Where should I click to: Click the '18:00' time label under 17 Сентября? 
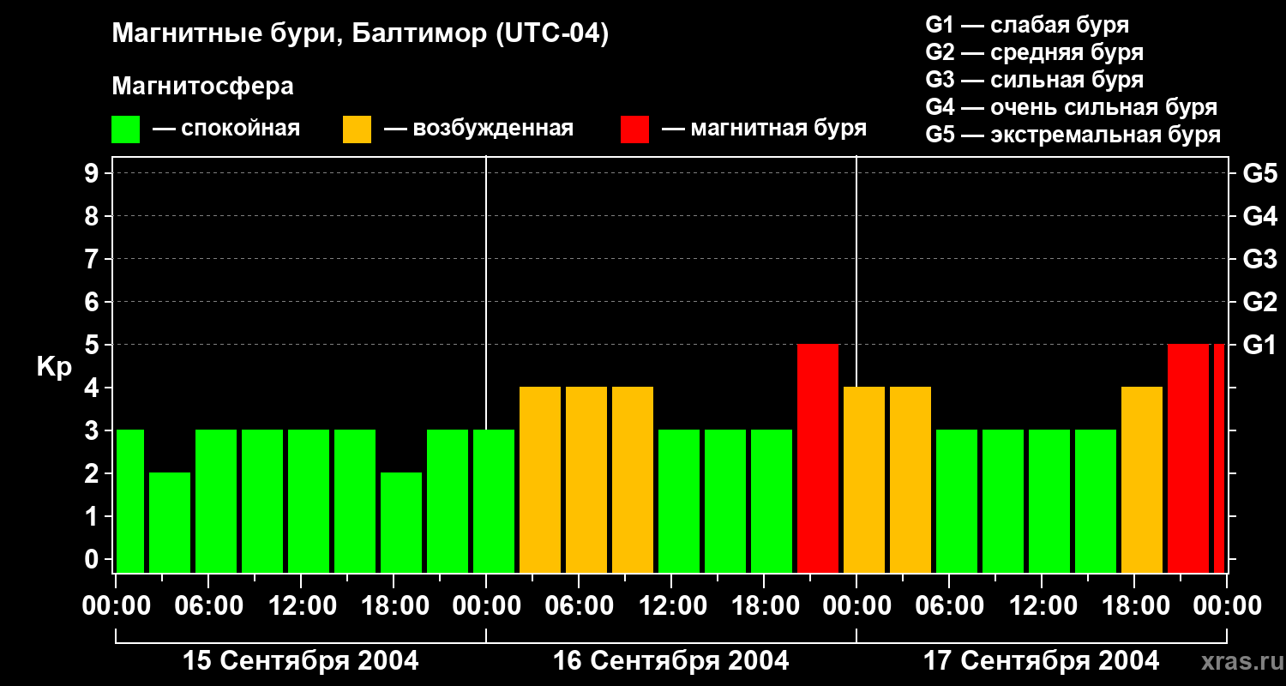pos(1134,606)
